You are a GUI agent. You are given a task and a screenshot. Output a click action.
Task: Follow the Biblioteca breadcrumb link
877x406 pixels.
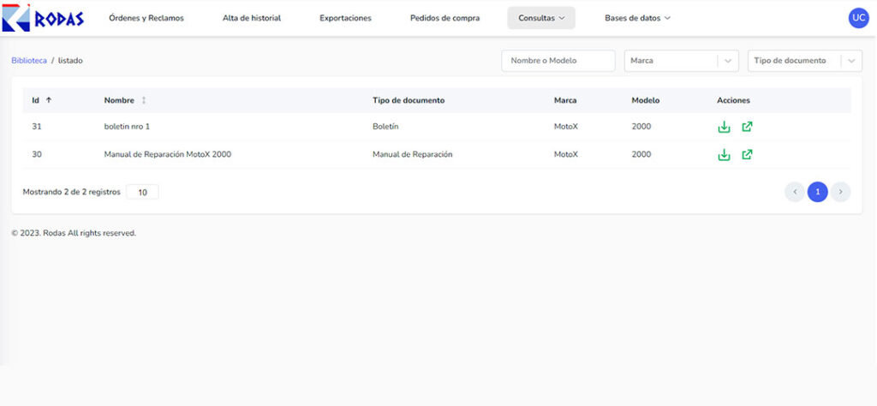click(x=29, y=61)
